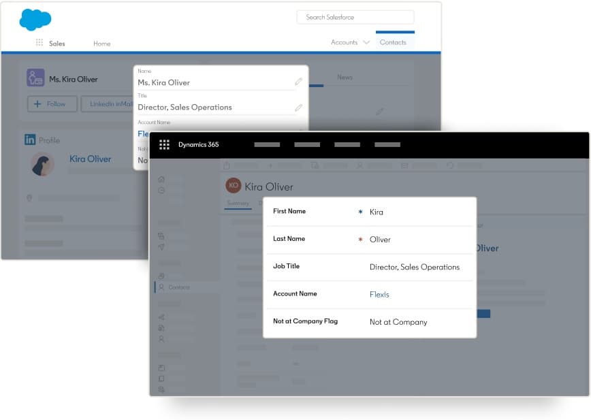Edit the Name field using its pencil icon
This screenshot has height=420, width=591.
[298, 81]
